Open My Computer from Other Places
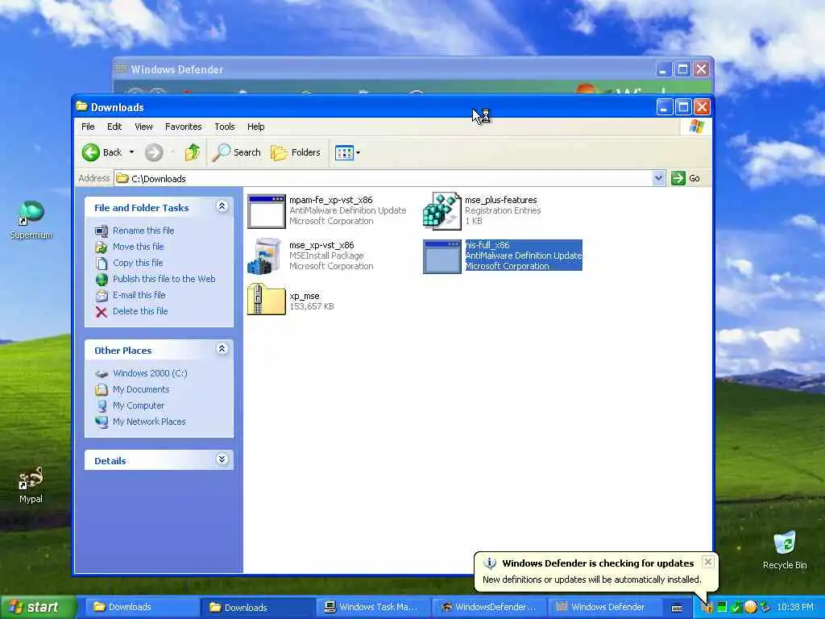Screen dimensions: 825x619 (x=139, y=406)
